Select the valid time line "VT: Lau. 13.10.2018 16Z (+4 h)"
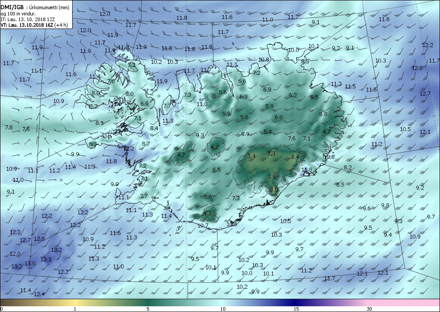The height and width of the screenshot is (312, 440). [x=34, y=25]
